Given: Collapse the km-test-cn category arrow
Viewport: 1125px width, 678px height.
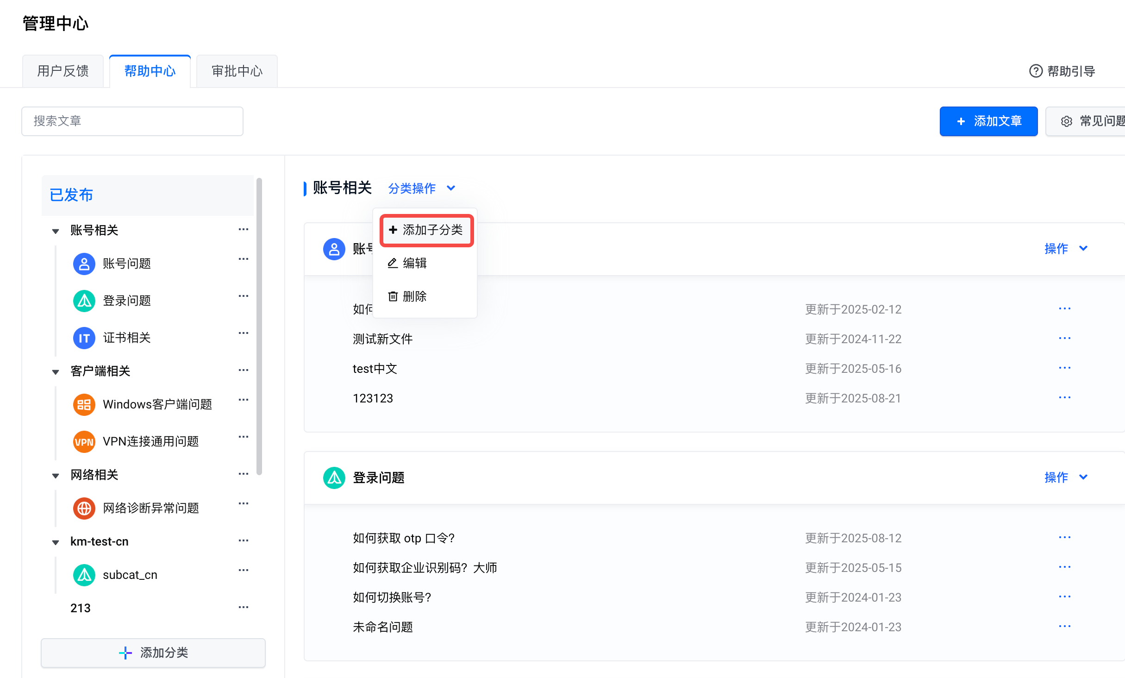Looking at the screenshot, I should point(56,542).
